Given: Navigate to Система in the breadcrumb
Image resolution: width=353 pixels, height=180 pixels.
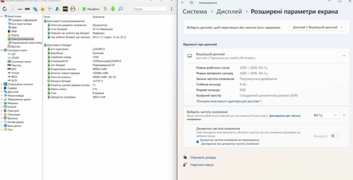Looking at the screenshot, I should tap(195, 12).
